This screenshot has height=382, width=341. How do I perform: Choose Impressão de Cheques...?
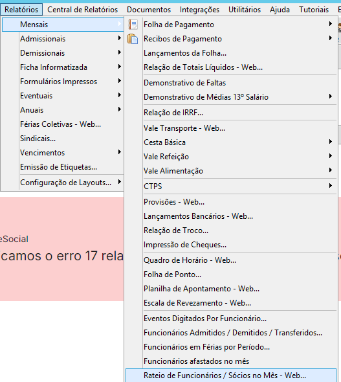pyautogui.click(x=231, y=245)
